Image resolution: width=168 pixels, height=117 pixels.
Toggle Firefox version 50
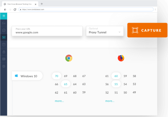click(125, 93)
